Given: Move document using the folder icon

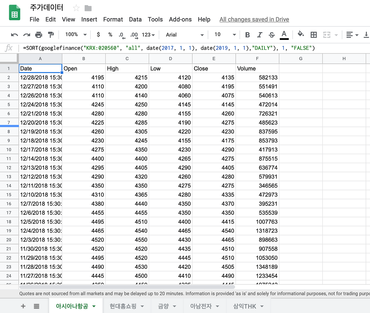Looking at the screenshot, I should 88,8.
